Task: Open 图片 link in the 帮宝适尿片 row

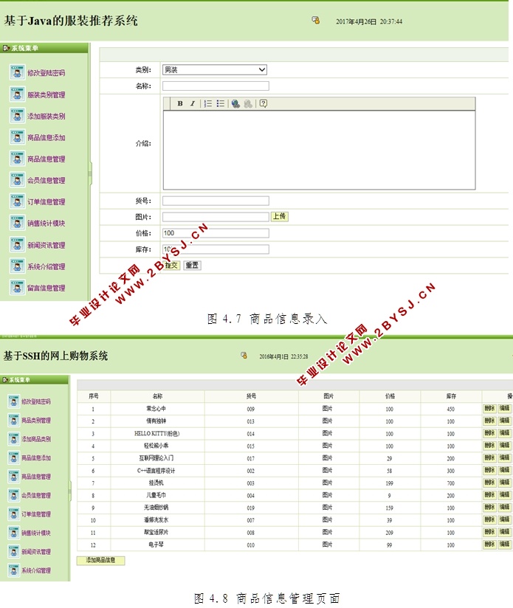Action: (328, 532)
